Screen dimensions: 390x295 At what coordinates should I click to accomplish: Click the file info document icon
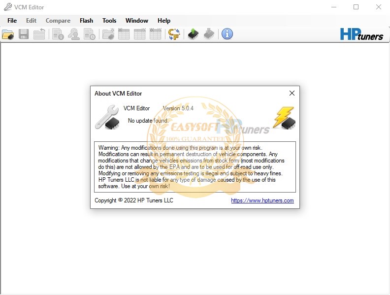(x=58, y=34)
